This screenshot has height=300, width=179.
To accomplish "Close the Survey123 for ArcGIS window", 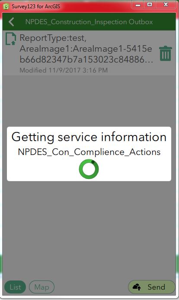I will 166,5.
